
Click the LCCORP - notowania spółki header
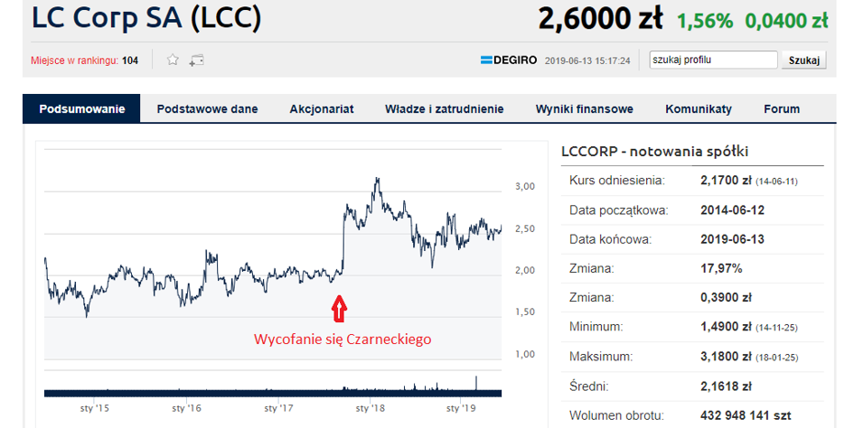tap(654, 152)
